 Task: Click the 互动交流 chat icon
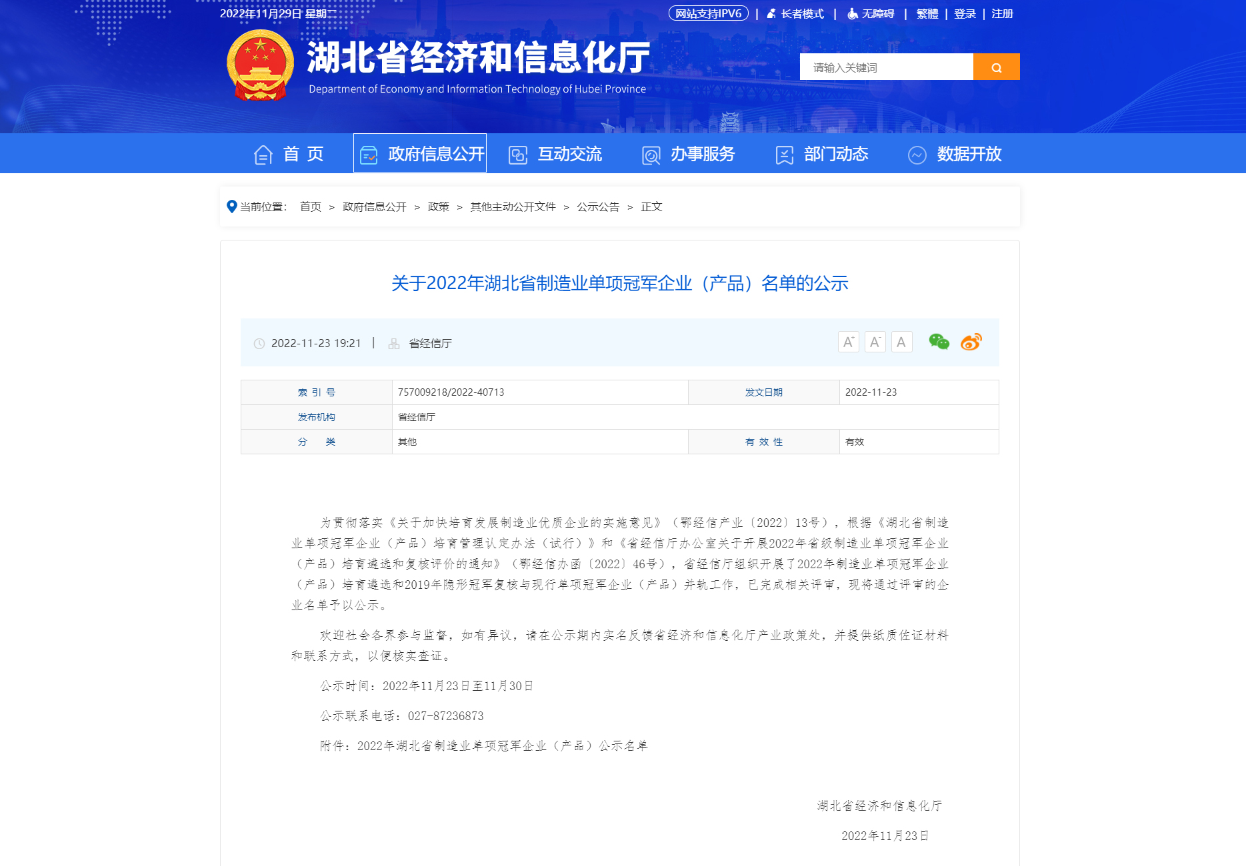tap(518, 155)
